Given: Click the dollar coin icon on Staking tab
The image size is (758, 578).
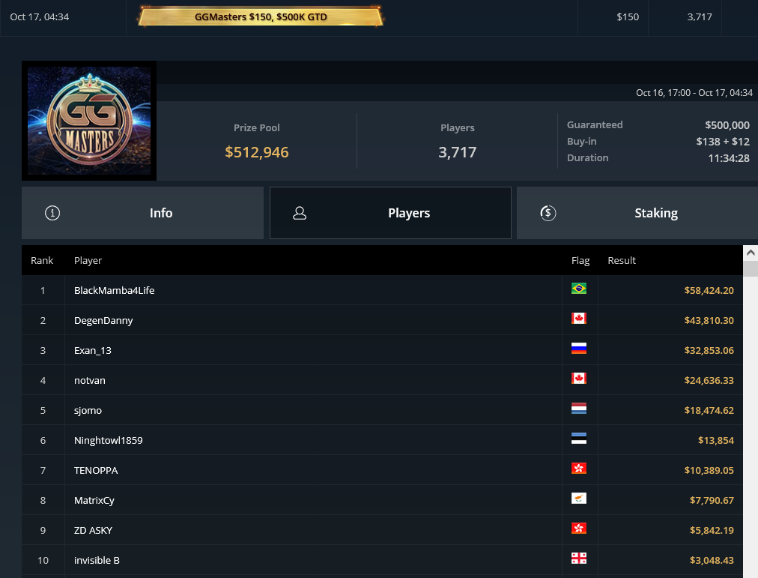Looking at the screenshot, I should [x=548, y=213].
